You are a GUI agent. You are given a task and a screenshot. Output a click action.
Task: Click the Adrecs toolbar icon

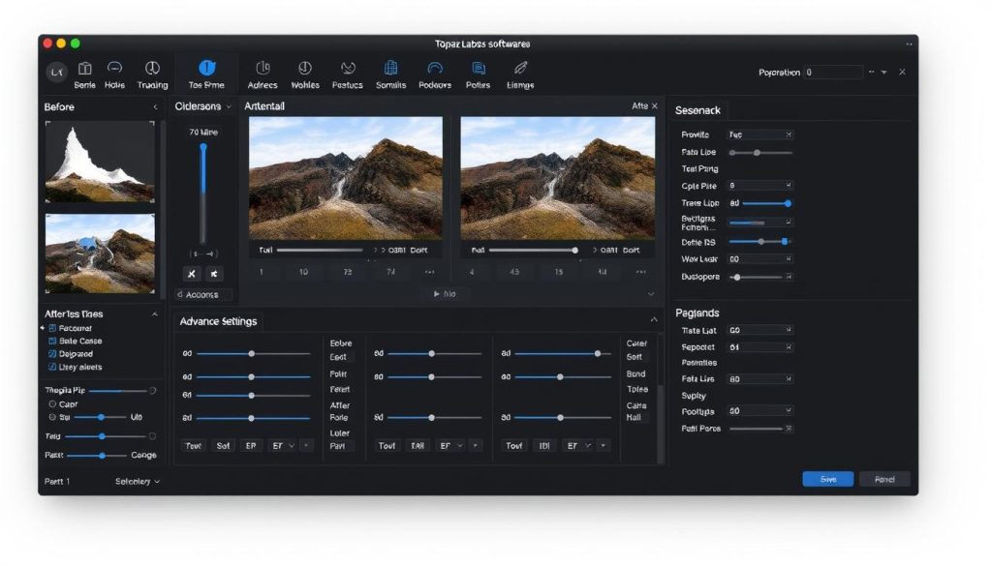[x=263, y=71]
